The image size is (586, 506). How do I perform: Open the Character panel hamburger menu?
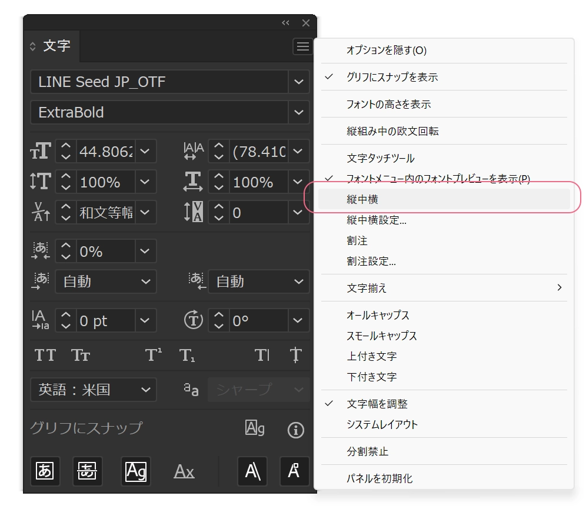(302, 46)
